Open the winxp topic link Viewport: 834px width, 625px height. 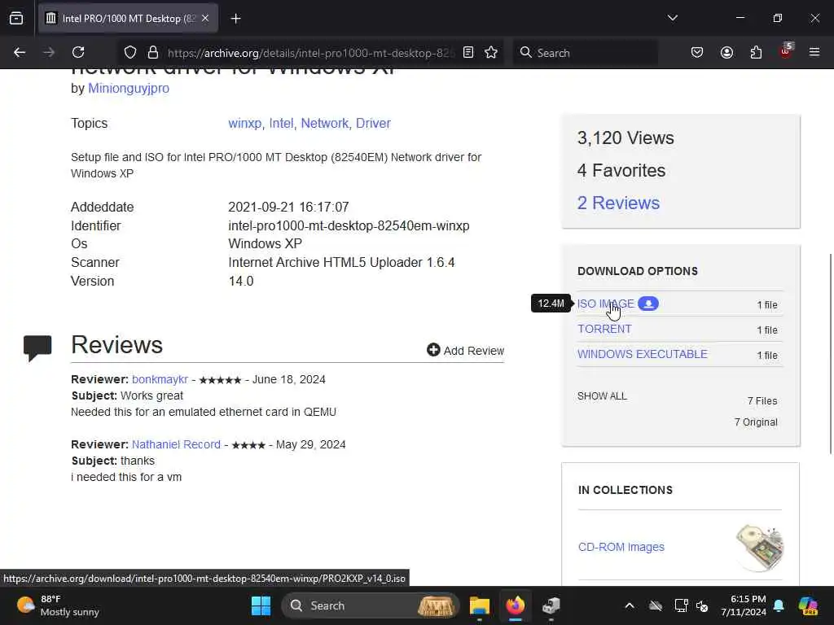click(x=244, y=124)
